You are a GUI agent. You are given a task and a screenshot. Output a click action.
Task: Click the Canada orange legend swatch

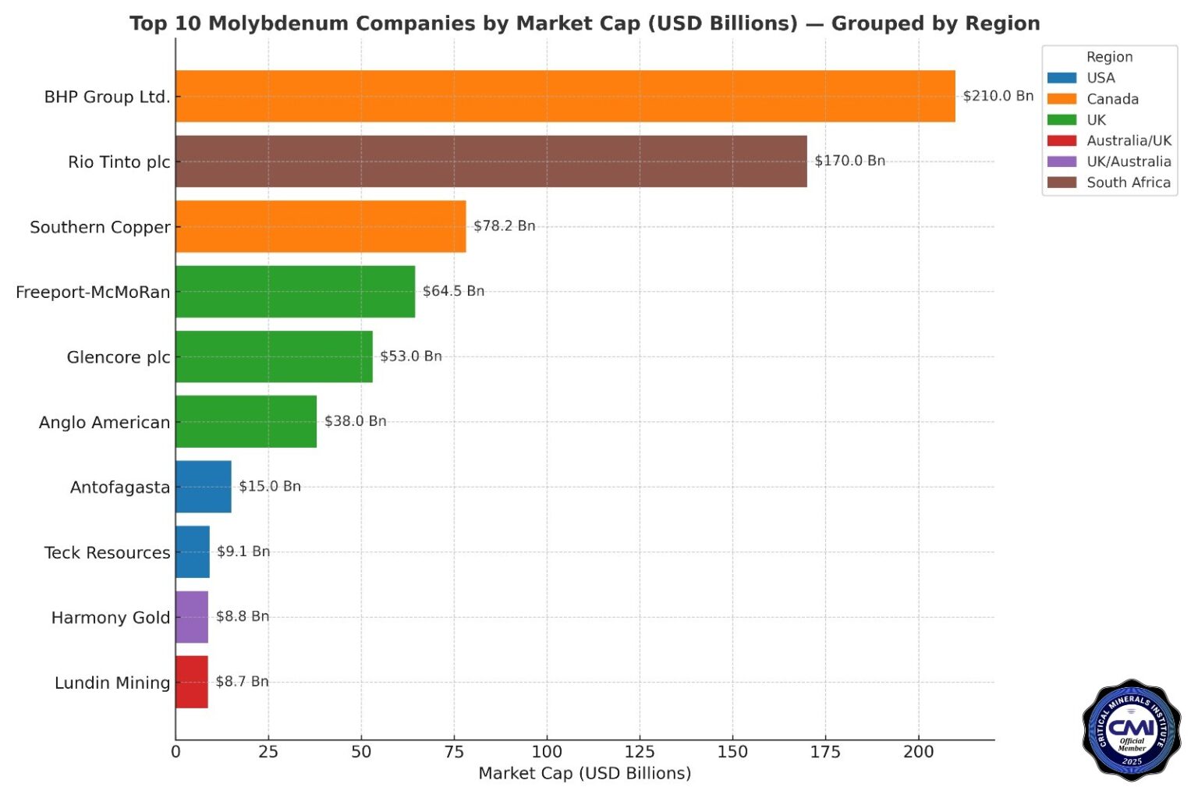pos(1062,99)
